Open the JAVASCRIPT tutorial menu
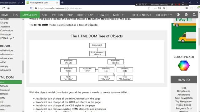200x112 pixels. coord(30,15)
